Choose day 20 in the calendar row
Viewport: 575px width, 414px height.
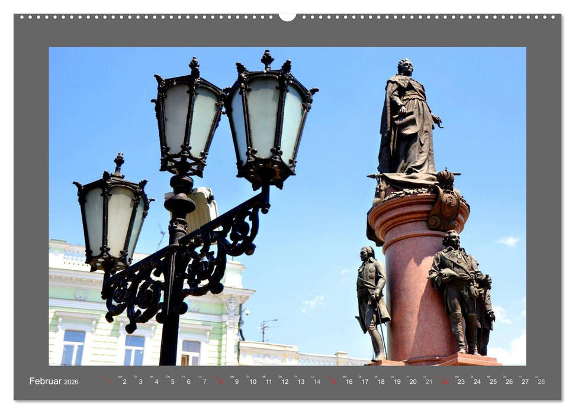(x=413, y=382)
